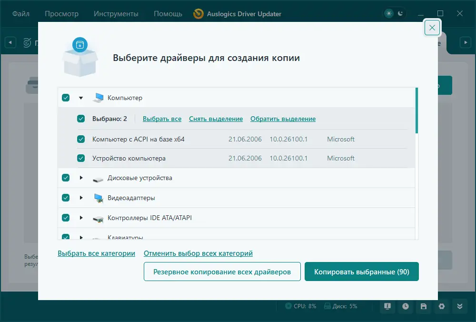Expand the Контроллеры IDE ATA/ATAPI group

81,218
